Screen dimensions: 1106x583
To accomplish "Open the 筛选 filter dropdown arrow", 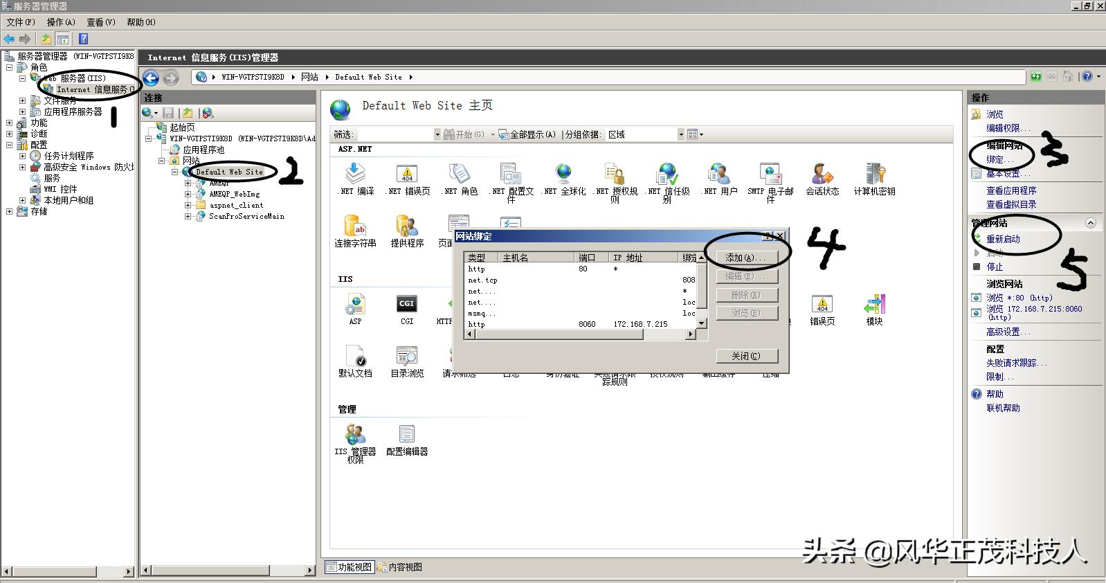I will coord(437,134).
